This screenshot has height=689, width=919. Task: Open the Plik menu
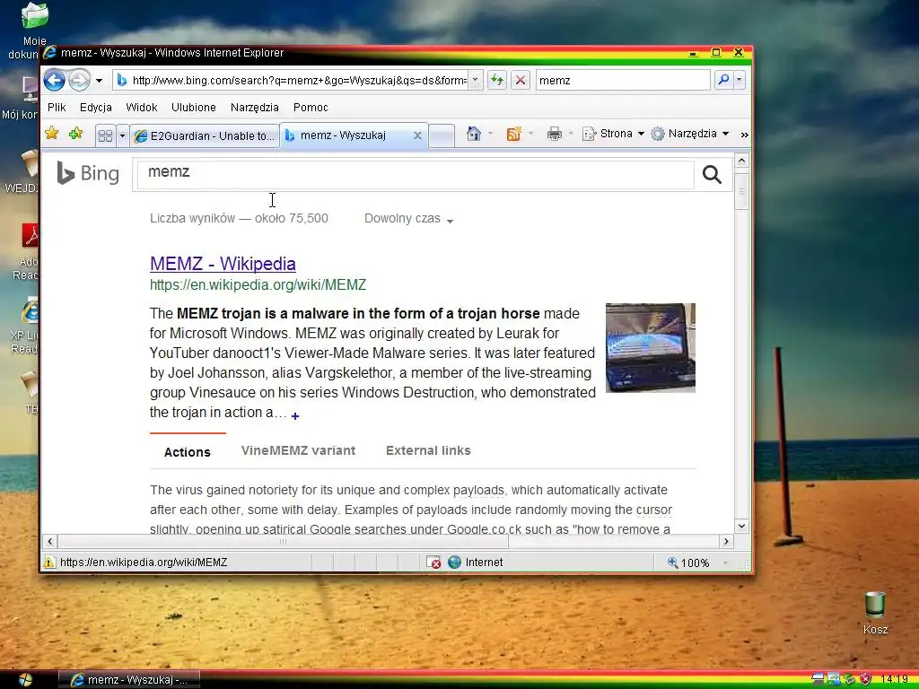[57, 108]
